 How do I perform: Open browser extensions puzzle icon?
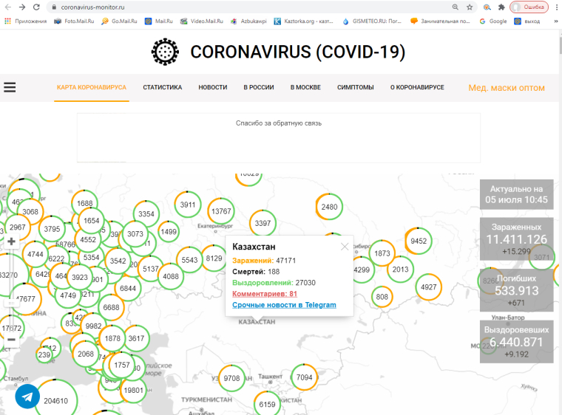pos(502,7)
